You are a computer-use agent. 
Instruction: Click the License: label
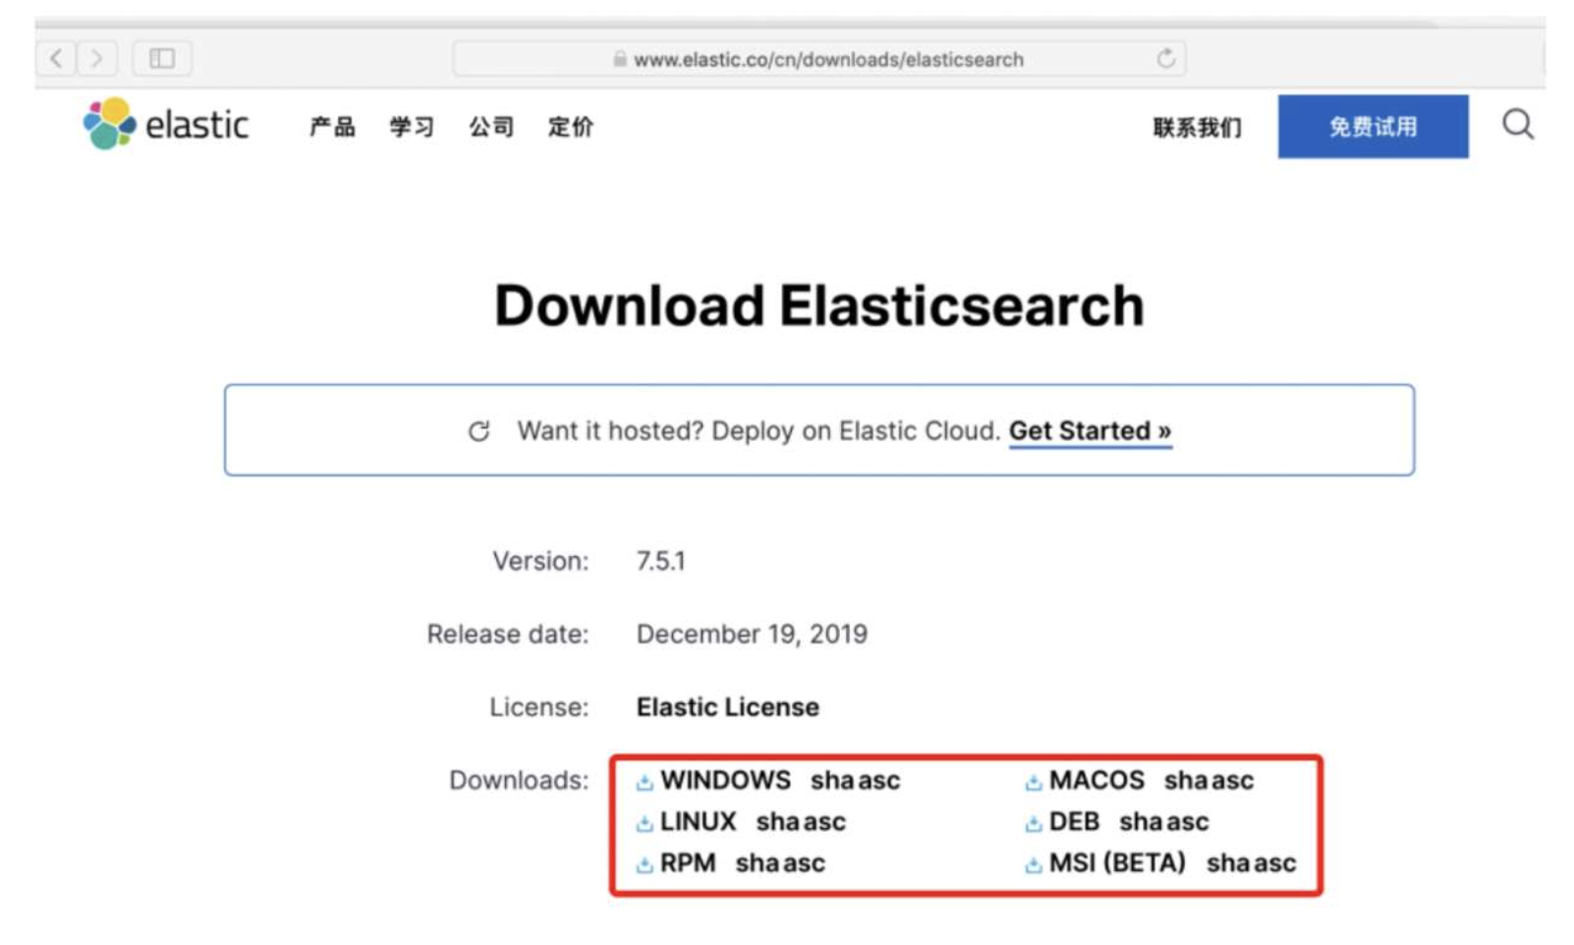539,707
